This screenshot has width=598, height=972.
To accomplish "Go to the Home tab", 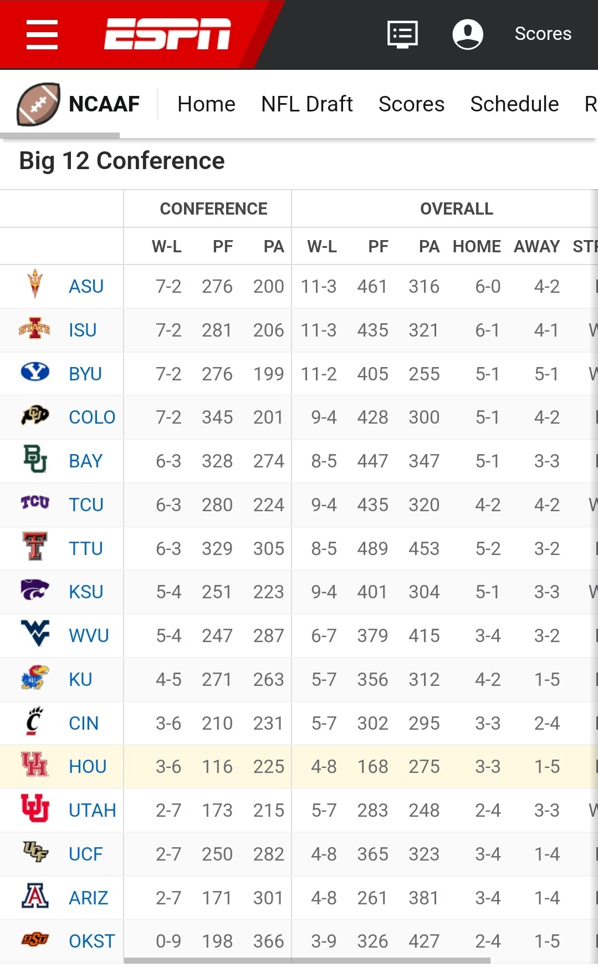I will pos(206,104).
